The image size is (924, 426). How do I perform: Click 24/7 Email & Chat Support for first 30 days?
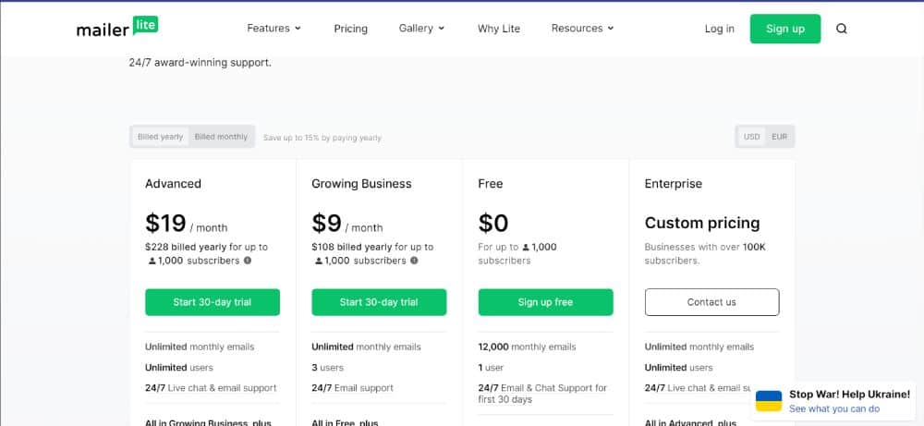click(542, 394)
